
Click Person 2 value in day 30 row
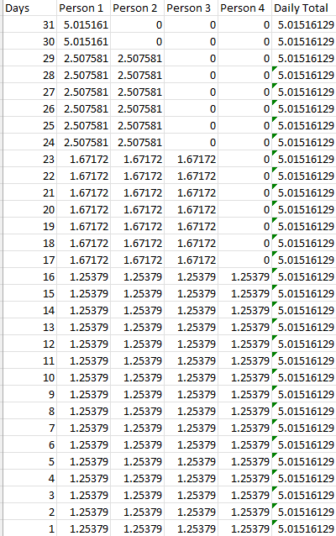pos(137,41)
